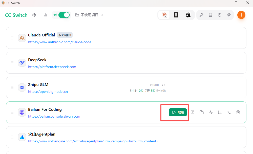This screenshot has height=154, width=253.
Task: Open the platform.deepseek.com link
Action: (52, 67)
